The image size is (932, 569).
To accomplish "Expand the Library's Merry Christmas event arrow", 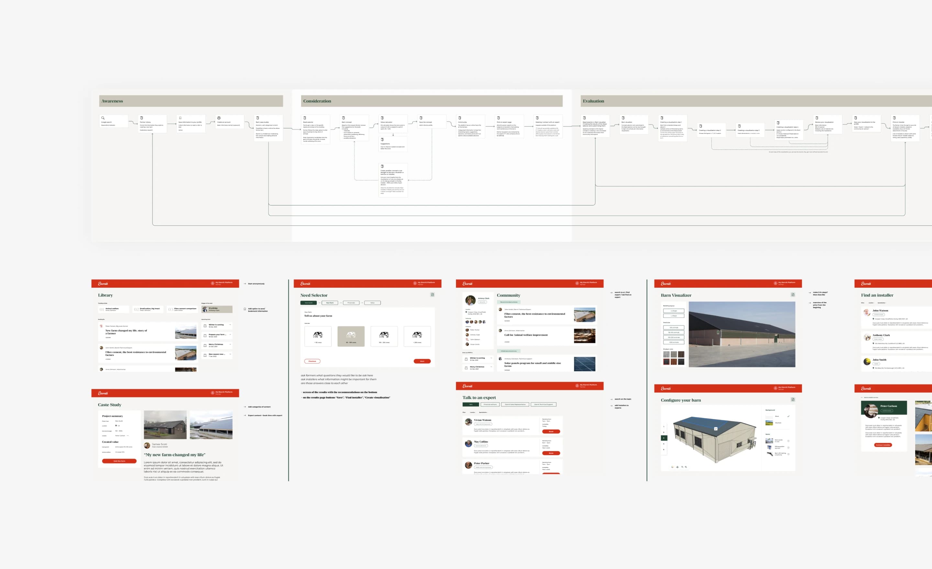I will click(x=230, y=345).
